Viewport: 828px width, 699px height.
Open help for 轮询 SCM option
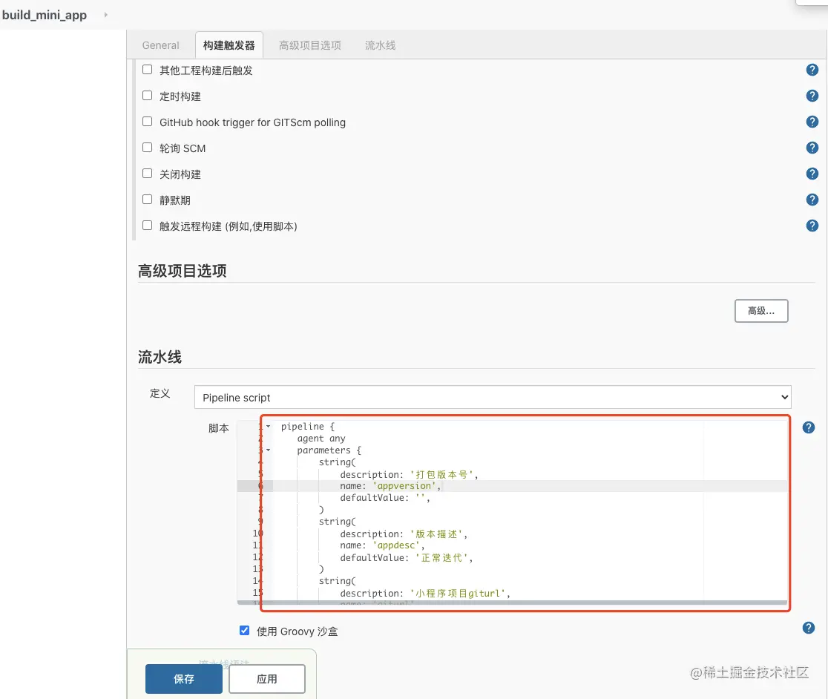coord(812,148)
